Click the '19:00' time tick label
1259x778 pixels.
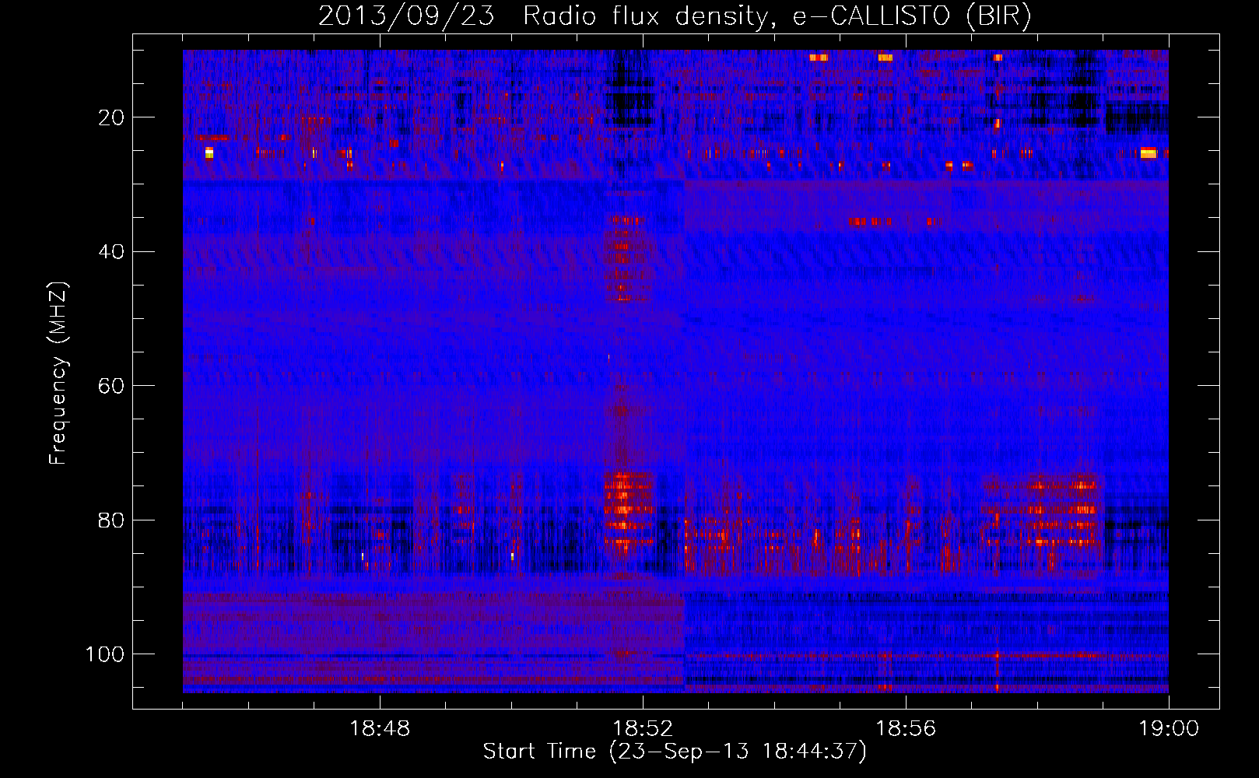[1169, 729]
